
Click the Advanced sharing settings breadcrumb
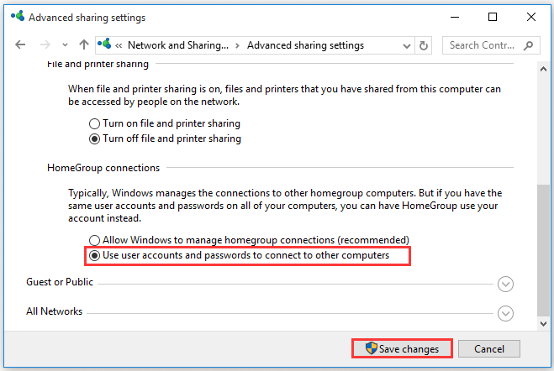305,45
